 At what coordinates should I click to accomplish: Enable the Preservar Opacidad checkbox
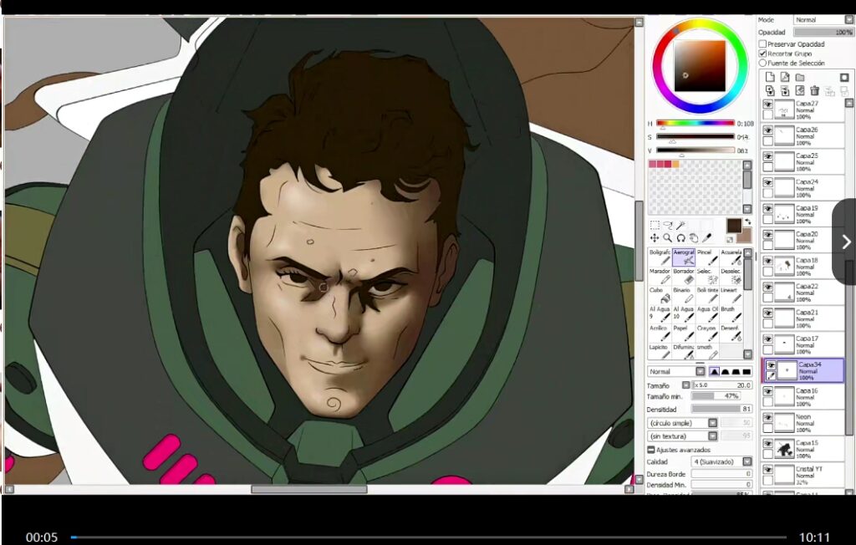pos(762,44)
